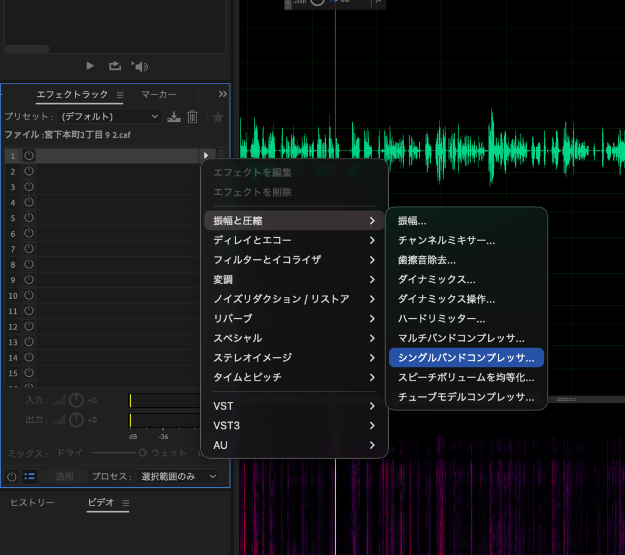Toggle power for effect slot 1
Screen dimensions: 625x555
[29, 156]
